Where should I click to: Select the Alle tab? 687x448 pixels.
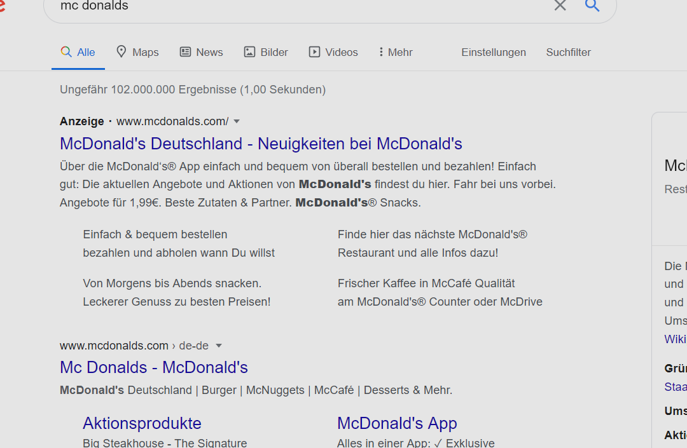point(78,52)
